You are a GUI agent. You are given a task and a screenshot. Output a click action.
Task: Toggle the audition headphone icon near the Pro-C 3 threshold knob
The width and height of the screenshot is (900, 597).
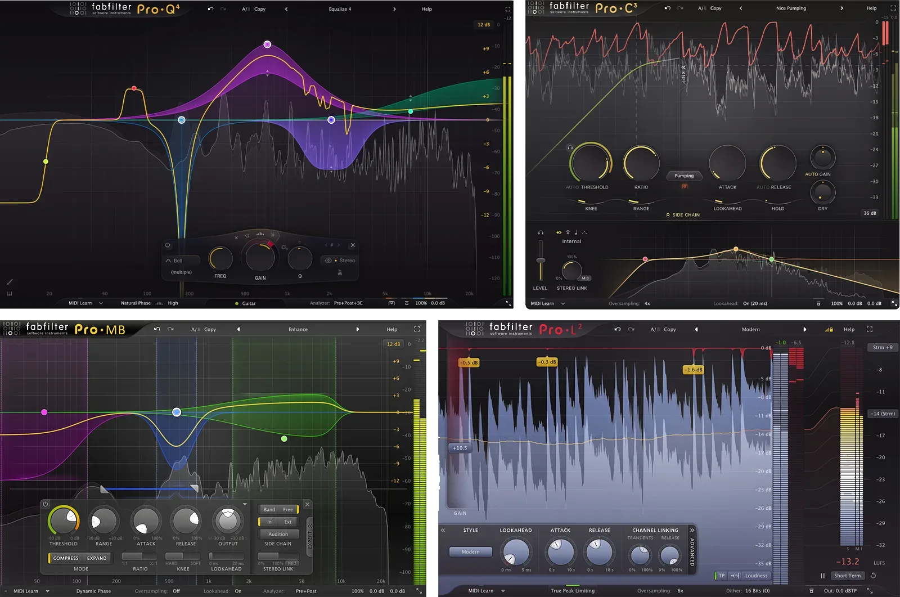click(x=570, y=147)
